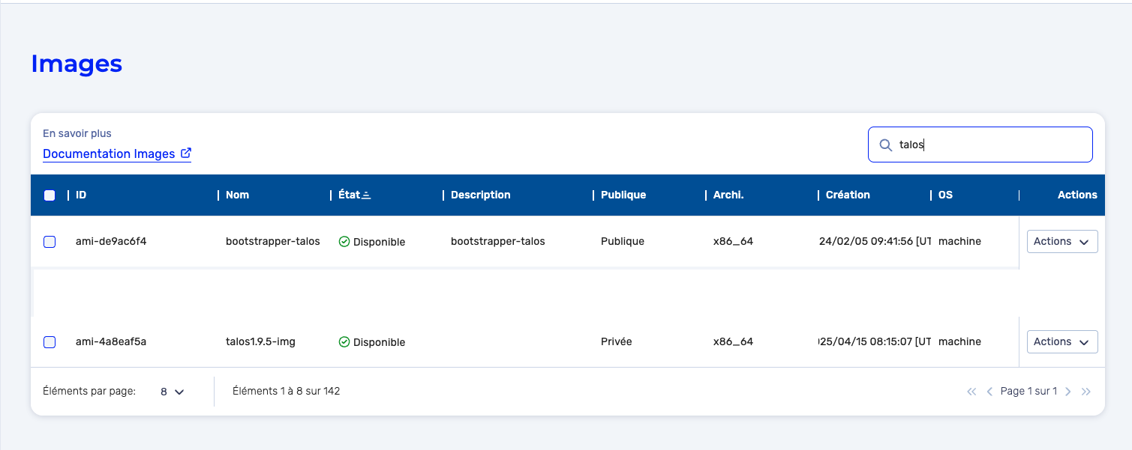Click the État sort indicator icon
The height and width of the screenshot is (450, 1132).
pos(367,195)
